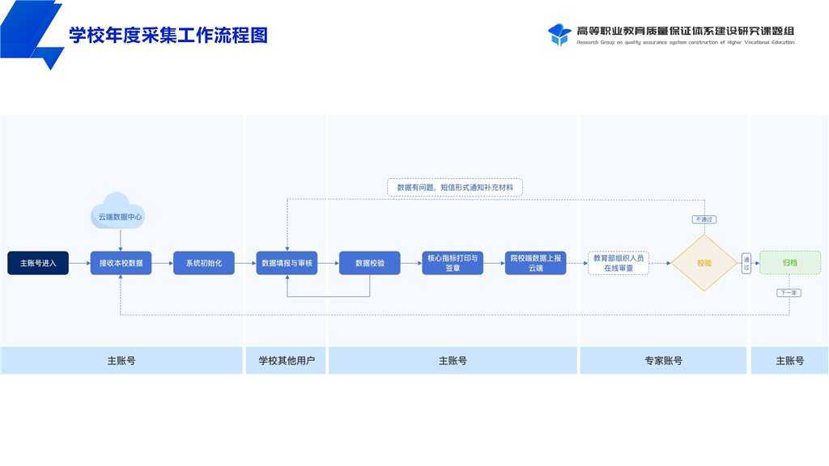Click the 学校其他用户 lane label
829x466 pixels.
(287, 361)
